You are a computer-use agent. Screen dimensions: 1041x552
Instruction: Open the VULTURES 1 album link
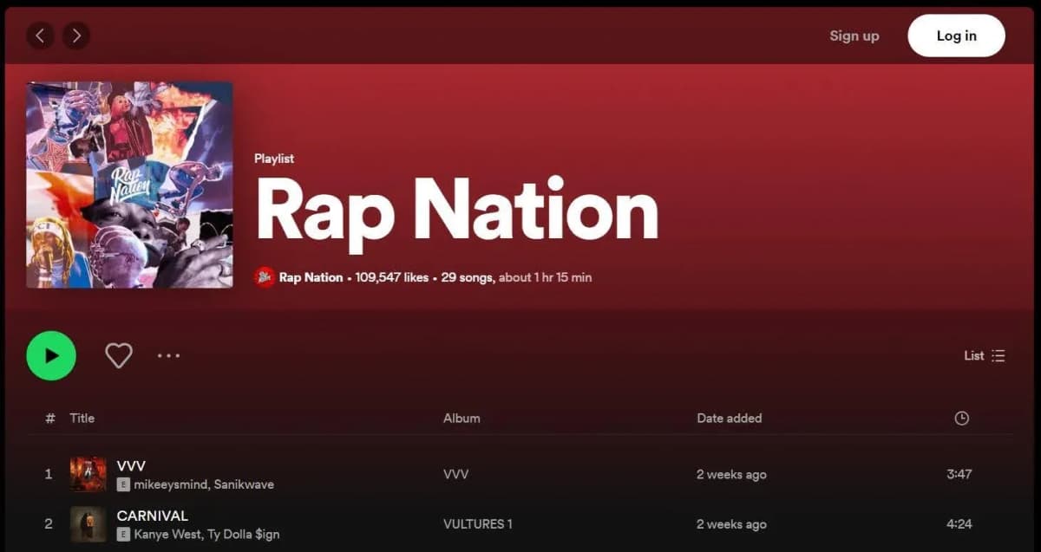tap(477, 524)
